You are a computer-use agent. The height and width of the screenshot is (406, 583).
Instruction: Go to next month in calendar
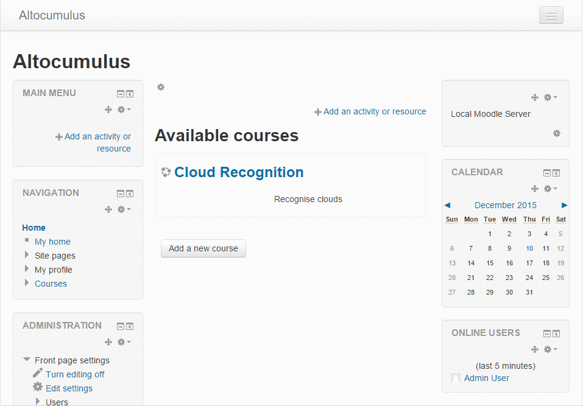pyautogui.click(x=564, y=205)
